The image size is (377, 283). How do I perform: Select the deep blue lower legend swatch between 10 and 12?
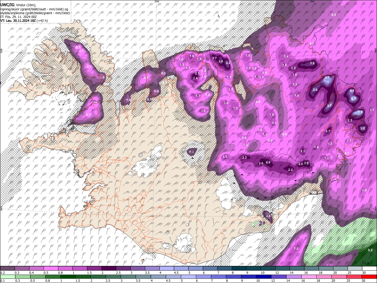263,277
